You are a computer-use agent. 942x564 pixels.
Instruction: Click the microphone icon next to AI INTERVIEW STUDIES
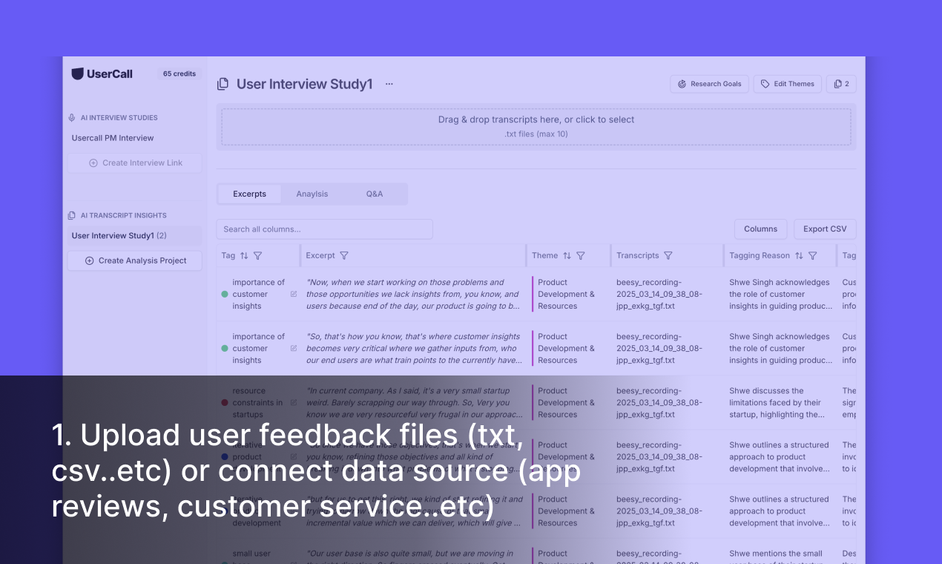pos(71,117)
